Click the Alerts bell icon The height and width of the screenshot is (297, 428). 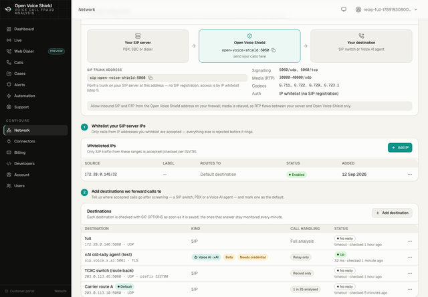pyautogui.click(x=9, y=85)
